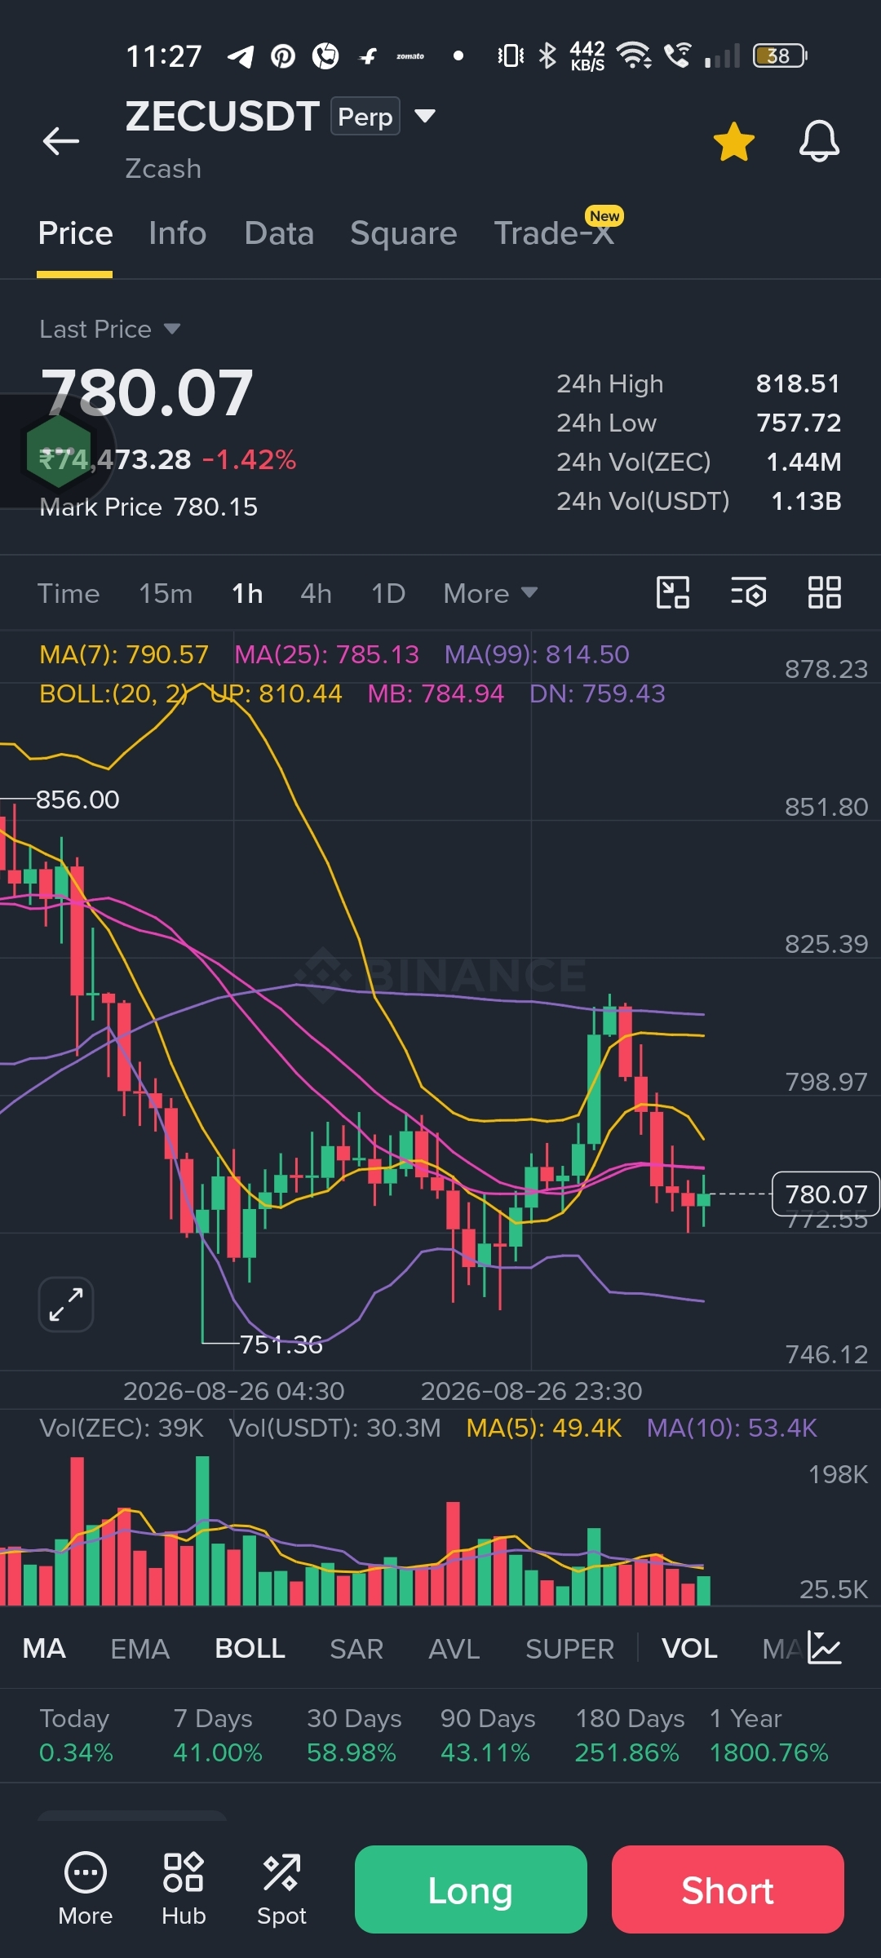Open the Data tab

(279, 233)
